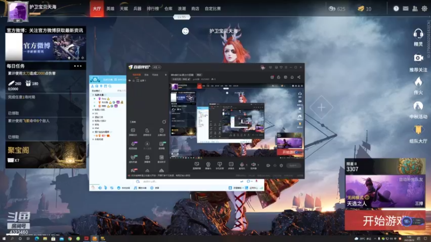Click the help question mark icon

396,9
